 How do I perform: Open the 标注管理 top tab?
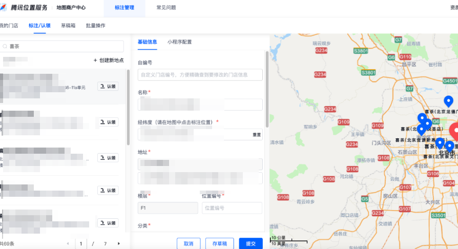124,8
